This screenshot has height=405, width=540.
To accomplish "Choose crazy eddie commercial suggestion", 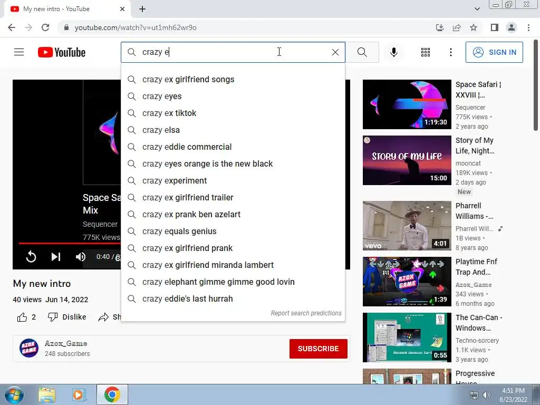I will click(233, 147).
